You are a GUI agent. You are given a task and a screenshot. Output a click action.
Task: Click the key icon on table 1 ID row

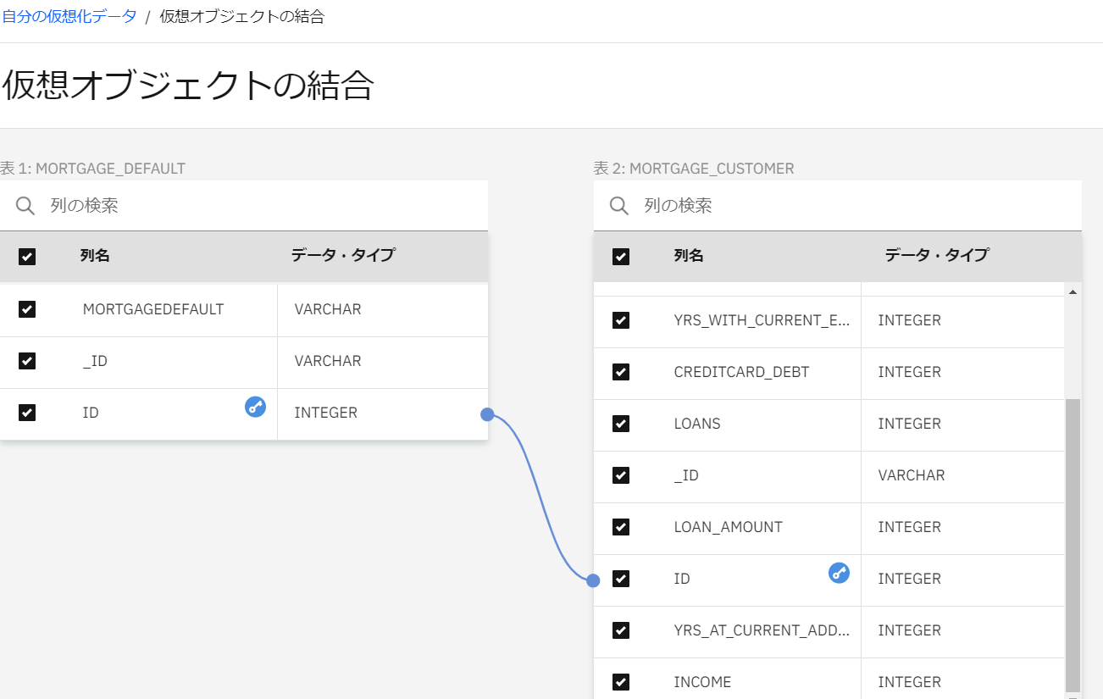click(x=255, y=407)
